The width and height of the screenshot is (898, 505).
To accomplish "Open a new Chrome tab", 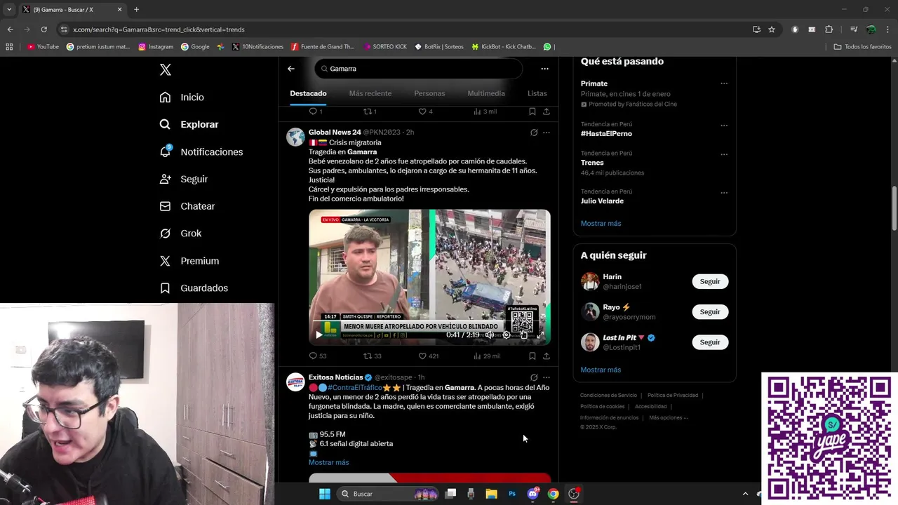I will pos(136,10).
